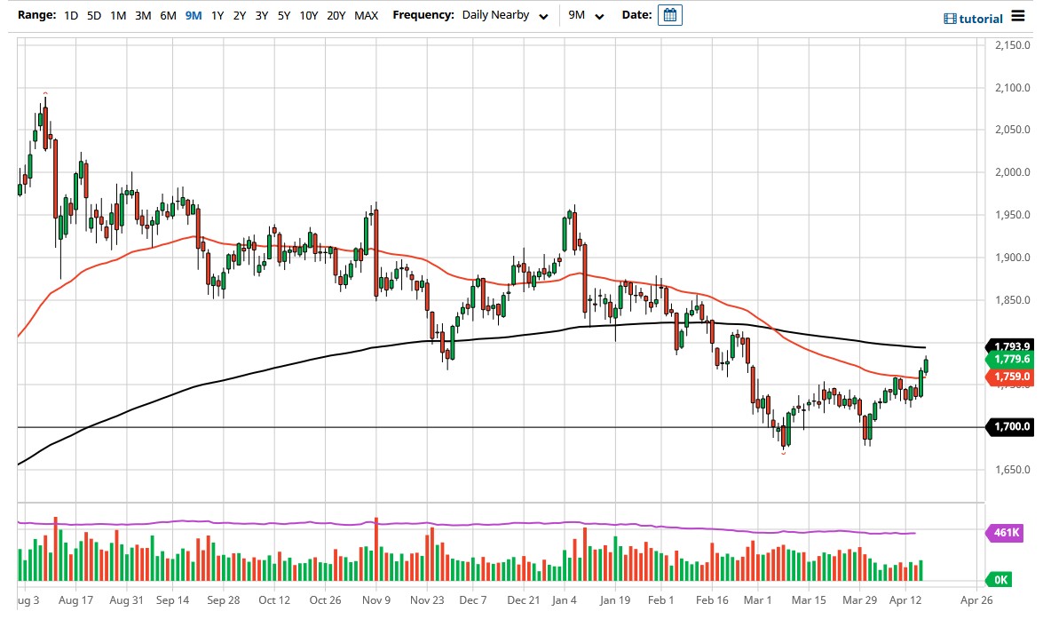This screenshot has height=619, width=1043.
Task: Select the 3Y range
Action: pos(262,15)
